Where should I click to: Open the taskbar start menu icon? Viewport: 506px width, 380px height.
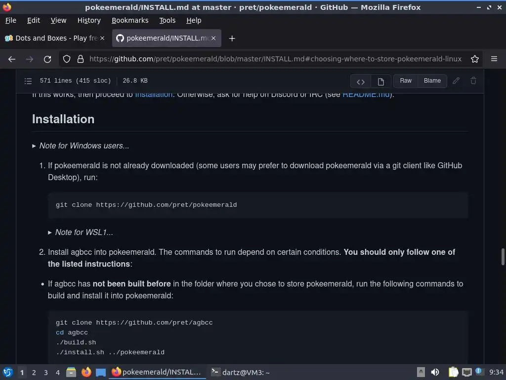tap(8, 372)
